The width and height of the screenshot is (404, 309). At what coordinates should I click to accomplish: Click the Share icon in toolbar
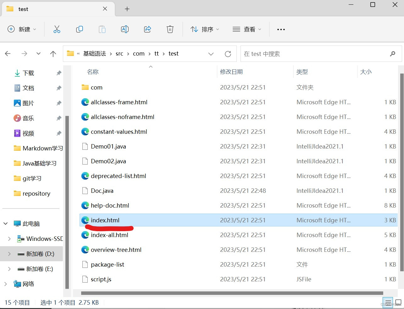[147, 29]
